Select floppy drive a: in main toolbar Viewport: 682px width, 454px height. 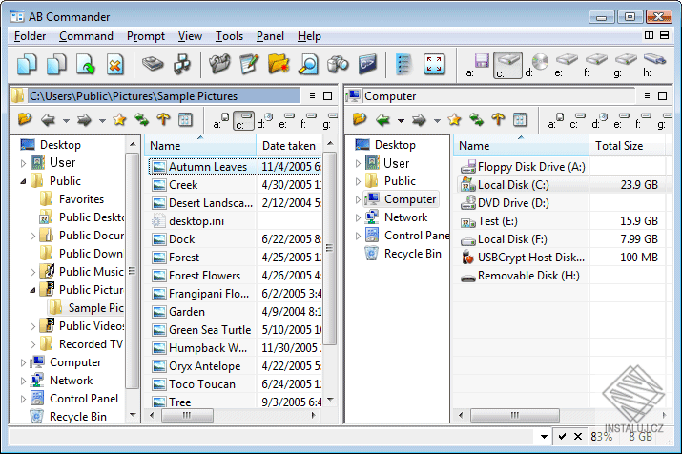click(x=477, y=65)
